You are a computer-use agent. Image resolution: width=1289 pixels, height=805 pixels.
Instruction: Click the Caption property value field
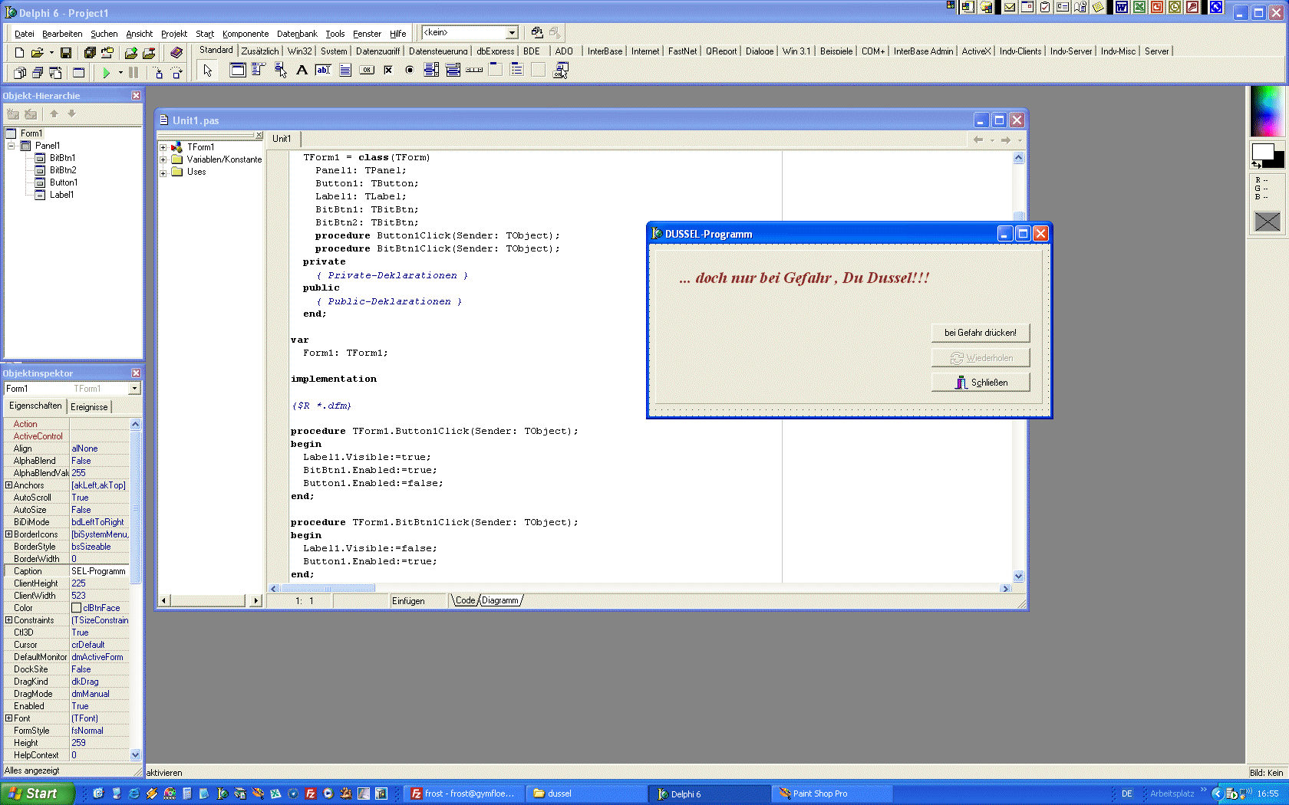100,571
